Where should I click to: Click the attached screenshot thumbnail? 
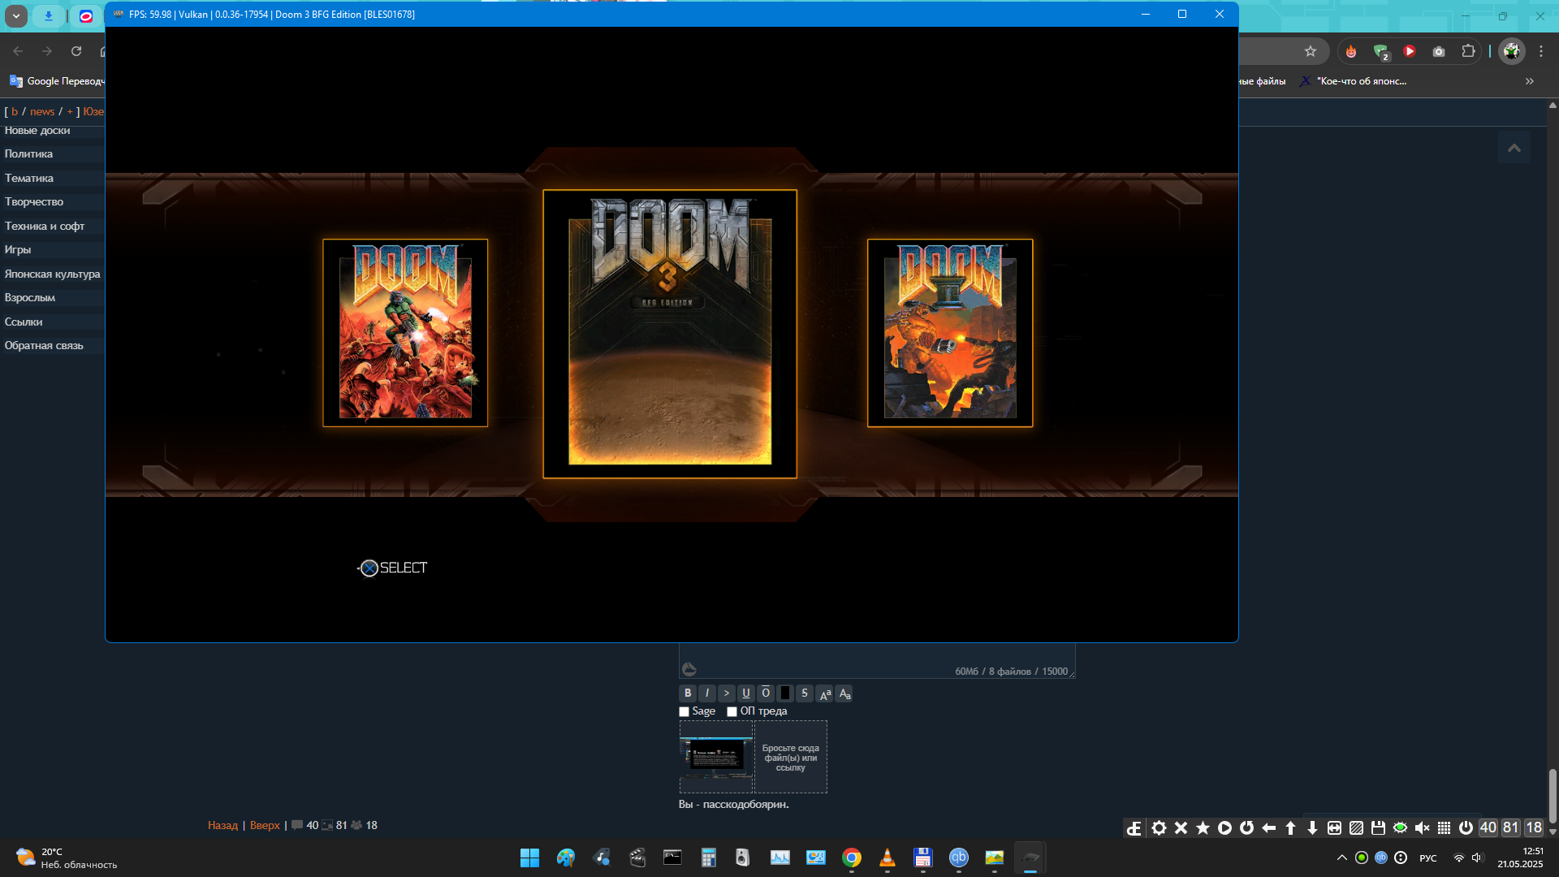(x=716, y=757)
